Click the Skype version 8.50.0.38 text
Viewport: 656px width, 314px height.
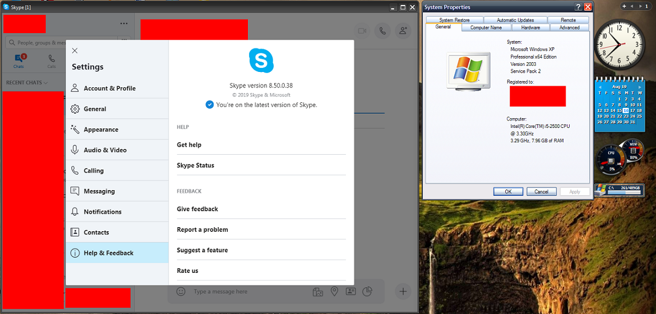pos(261,85)
